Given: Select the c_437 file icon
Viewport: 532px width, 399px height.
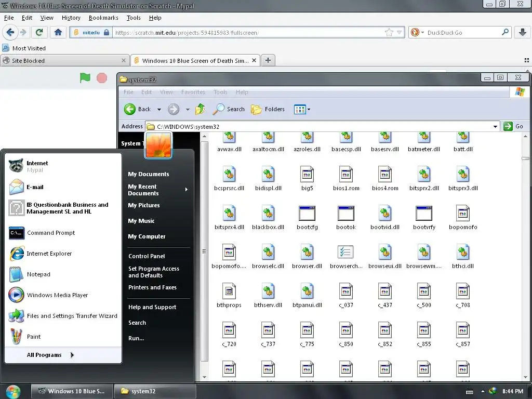Looking at the screenshot, I should click(x=385, y=291).
